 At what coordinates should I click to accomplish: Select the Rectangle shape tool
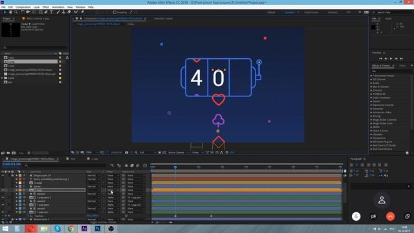click(x=40, y=12)
